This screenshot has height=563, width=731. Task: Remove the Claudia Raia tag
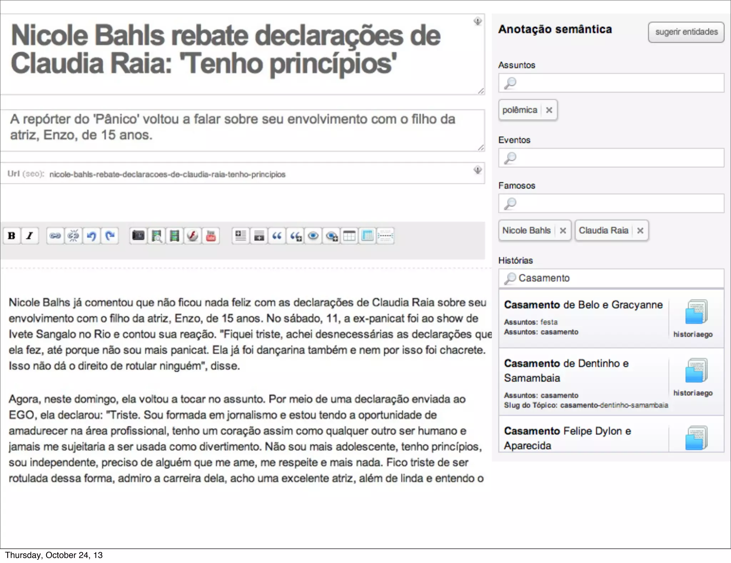pos(640,230)
